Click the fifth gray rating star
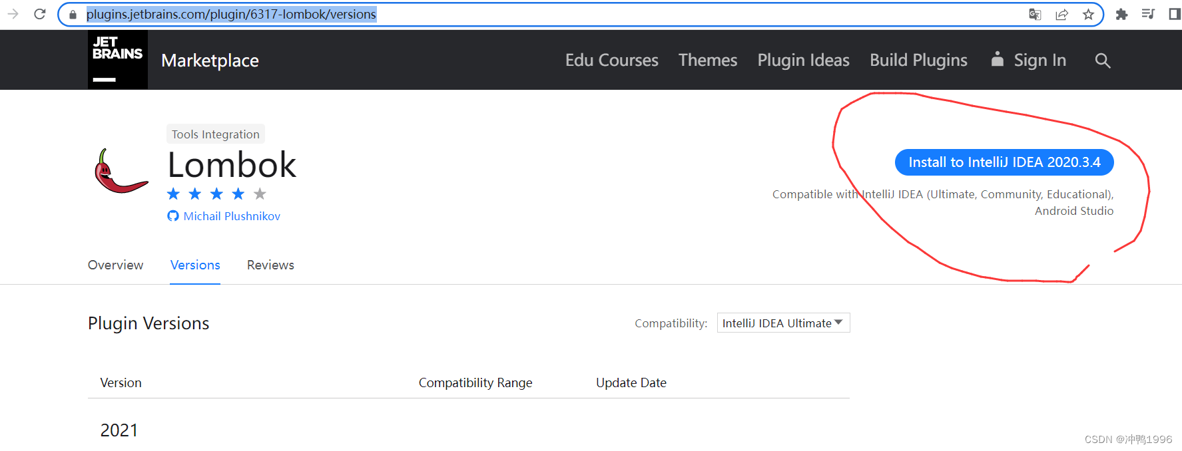Viewport: 1182px width, 451px height. 260,194
